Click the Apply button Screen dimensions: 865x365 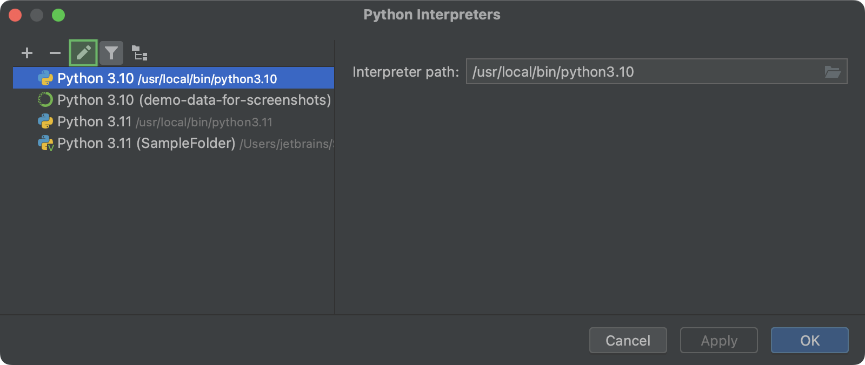718,340
